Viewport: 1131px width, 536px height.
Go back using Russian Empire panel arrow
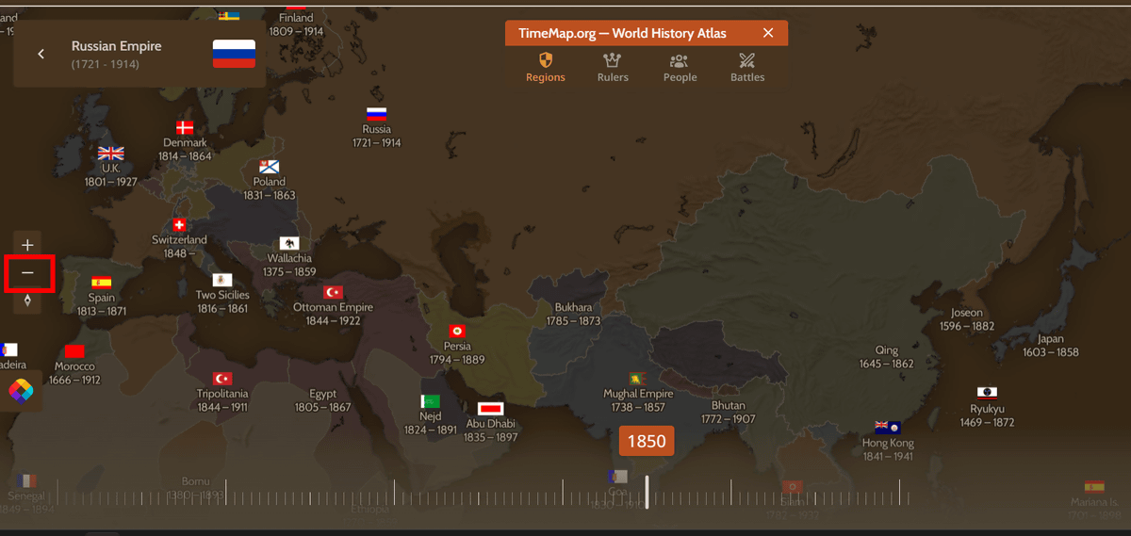click(41, 54)
